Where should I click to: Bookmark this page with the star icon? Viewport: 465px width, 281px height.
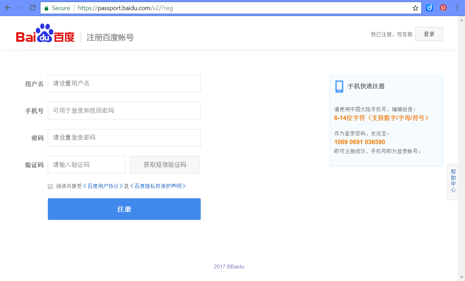coord(415,8)
